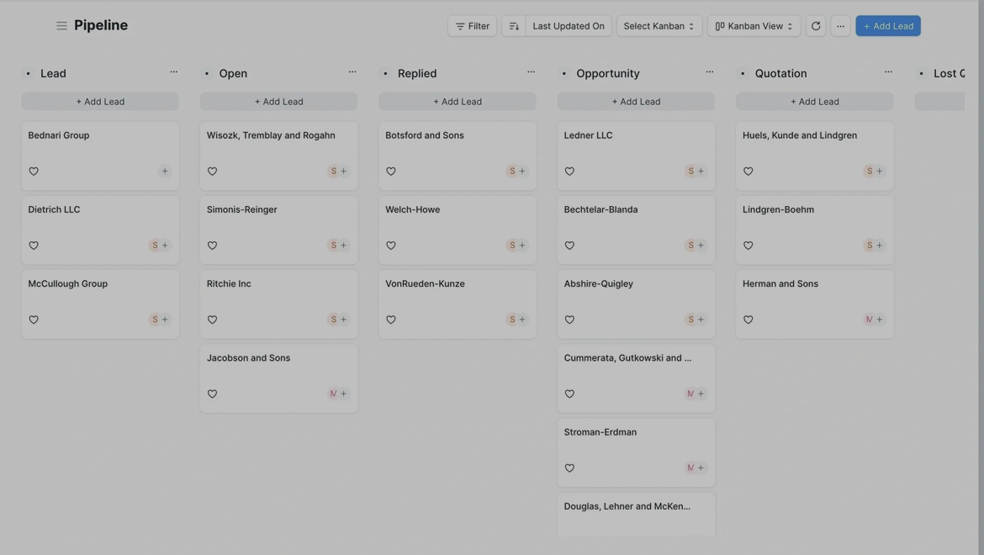Click the blue Add Lead button
984x555 pixels.
887,26
